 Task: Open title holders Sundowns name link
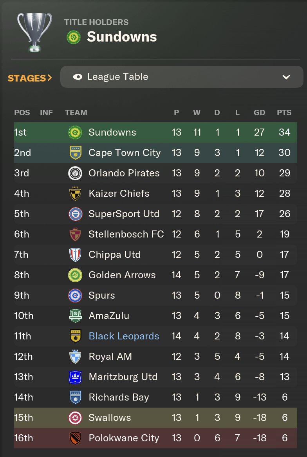(122, 37)
